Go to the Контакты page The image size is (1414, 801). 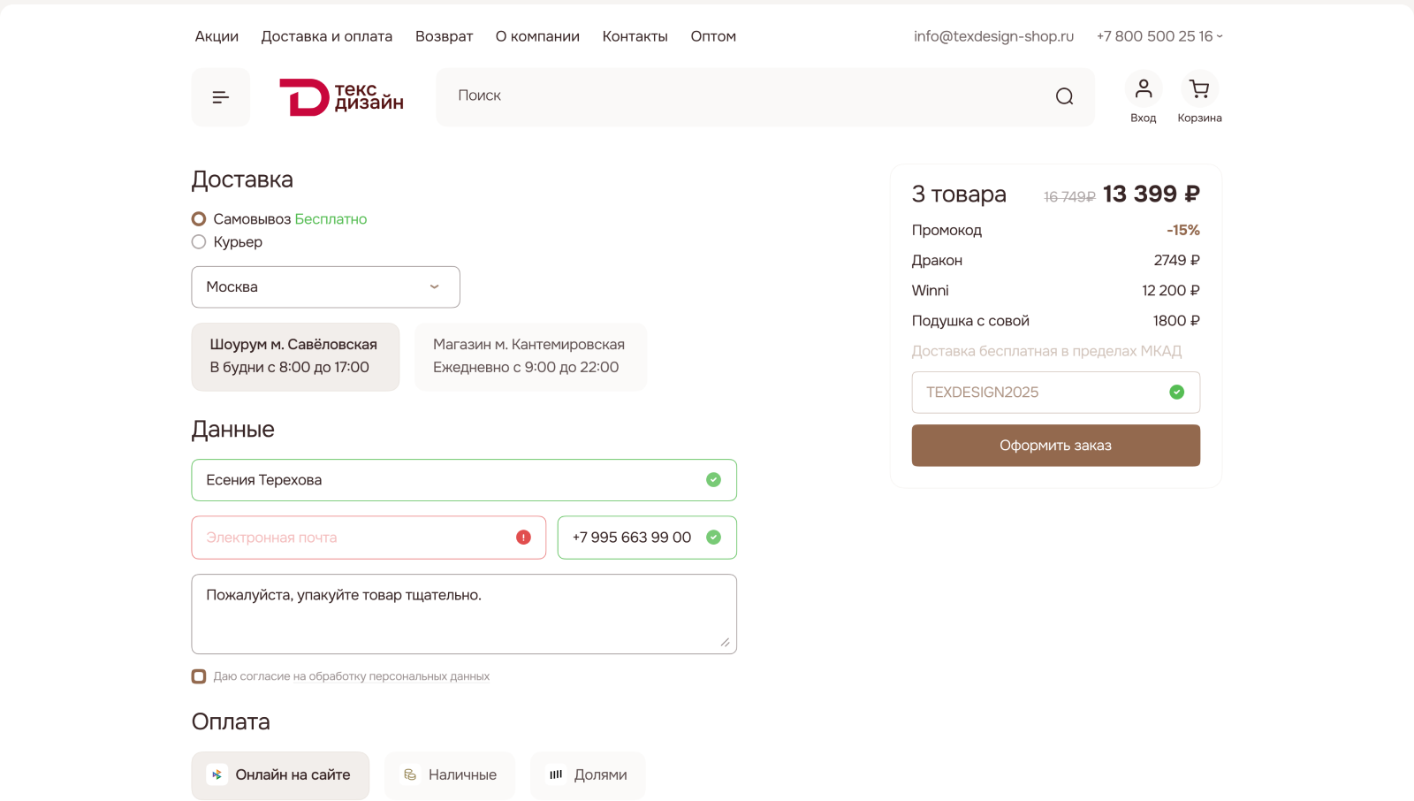tap(635, 36)
